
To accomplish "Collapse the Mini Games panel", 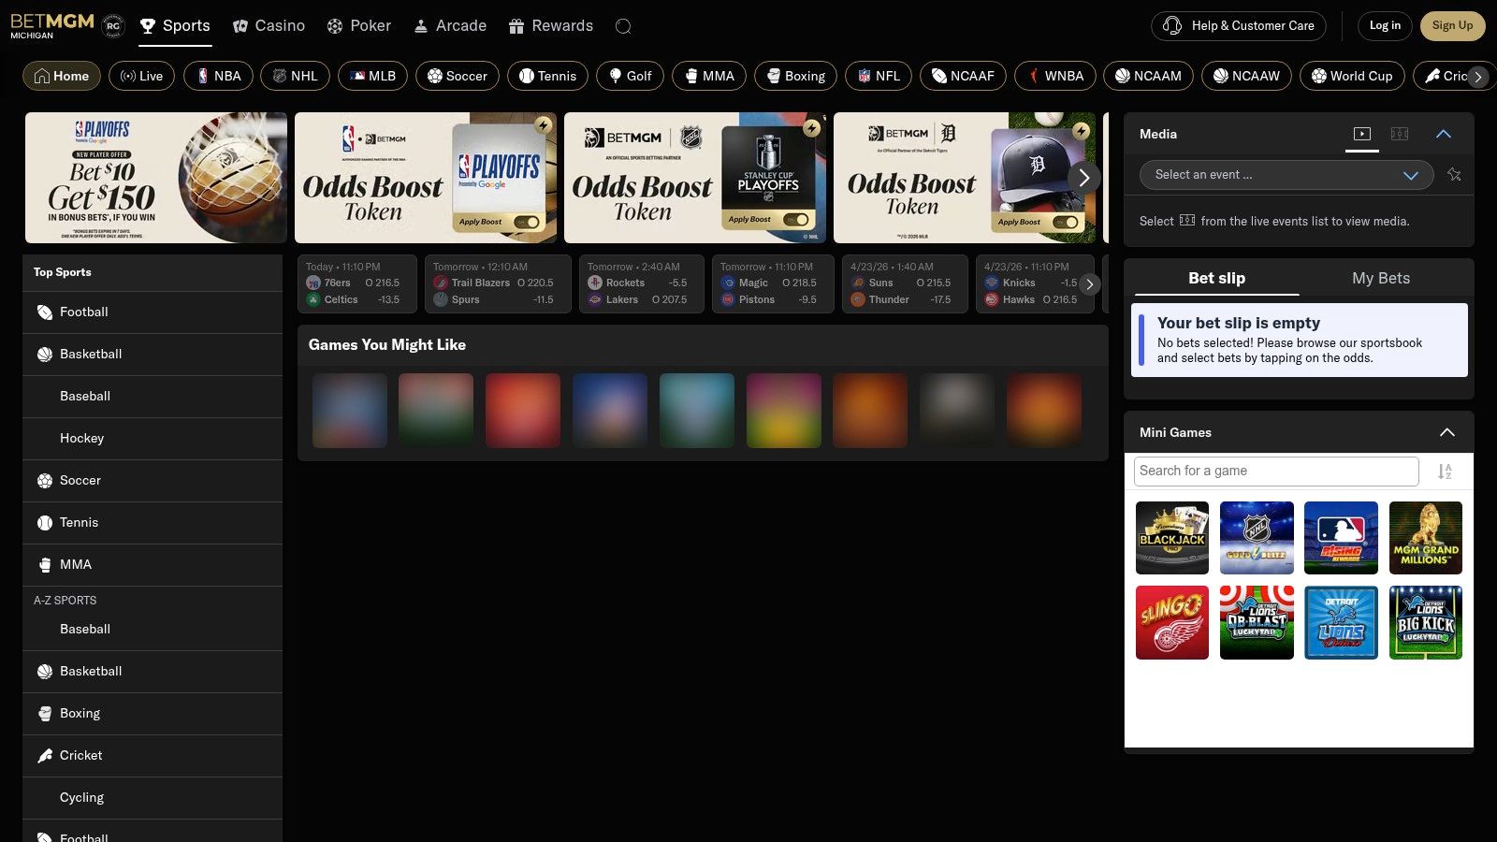I will [1446, 432].
